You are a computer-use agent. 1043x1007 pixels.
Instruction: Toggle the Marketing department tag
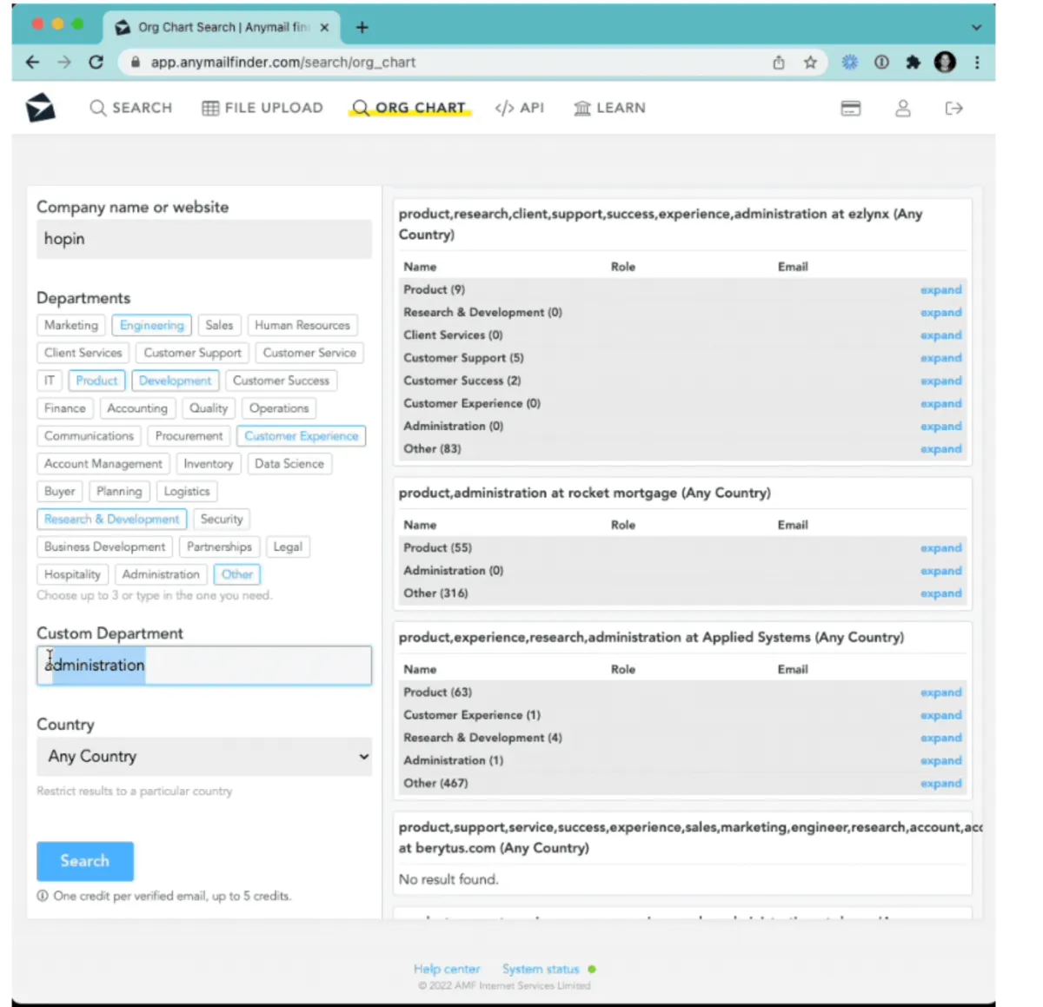coord(71,325)
